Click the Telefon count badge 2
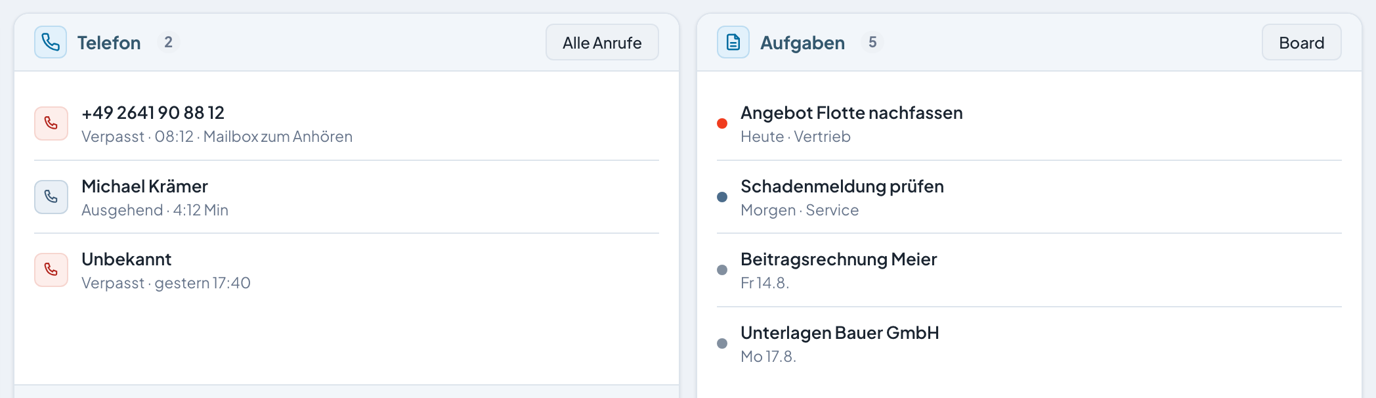The image size is (1376, 398). click(x=168, y=42)
